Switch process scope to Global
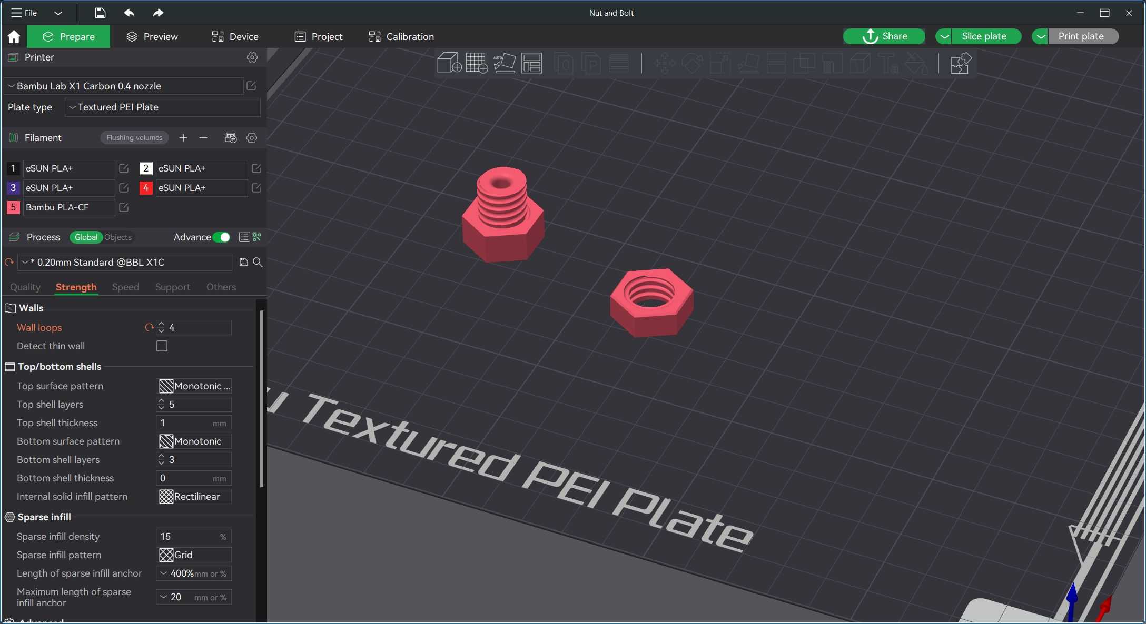This screenshot has width=1146, height=624. click(86, 237)
